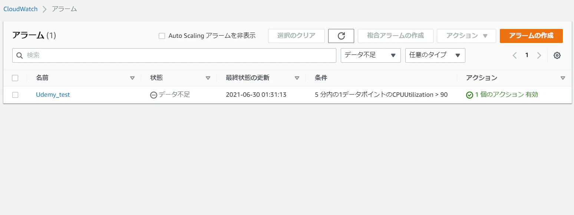
Task: Open the table settings gear icon
Action: click(x=557, y=55)
